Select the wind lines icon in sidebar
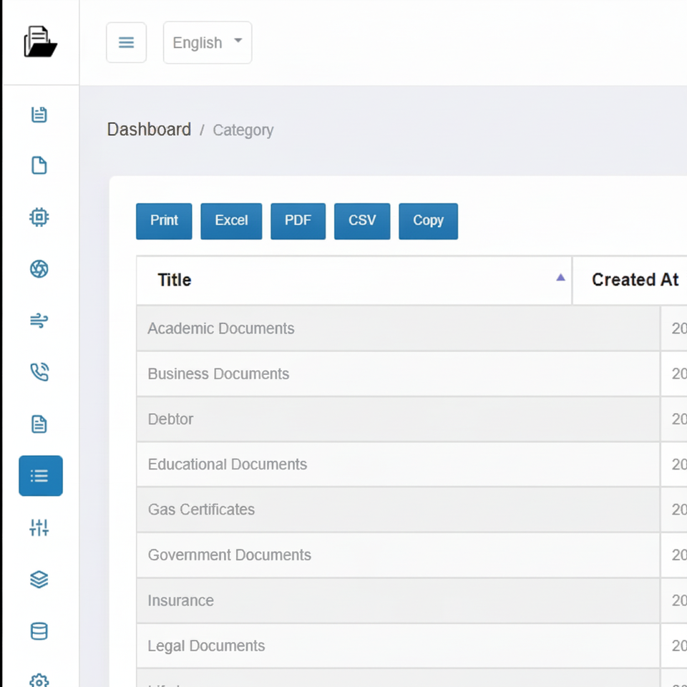This screenshot has width=687, height=687. coord(39,321)
